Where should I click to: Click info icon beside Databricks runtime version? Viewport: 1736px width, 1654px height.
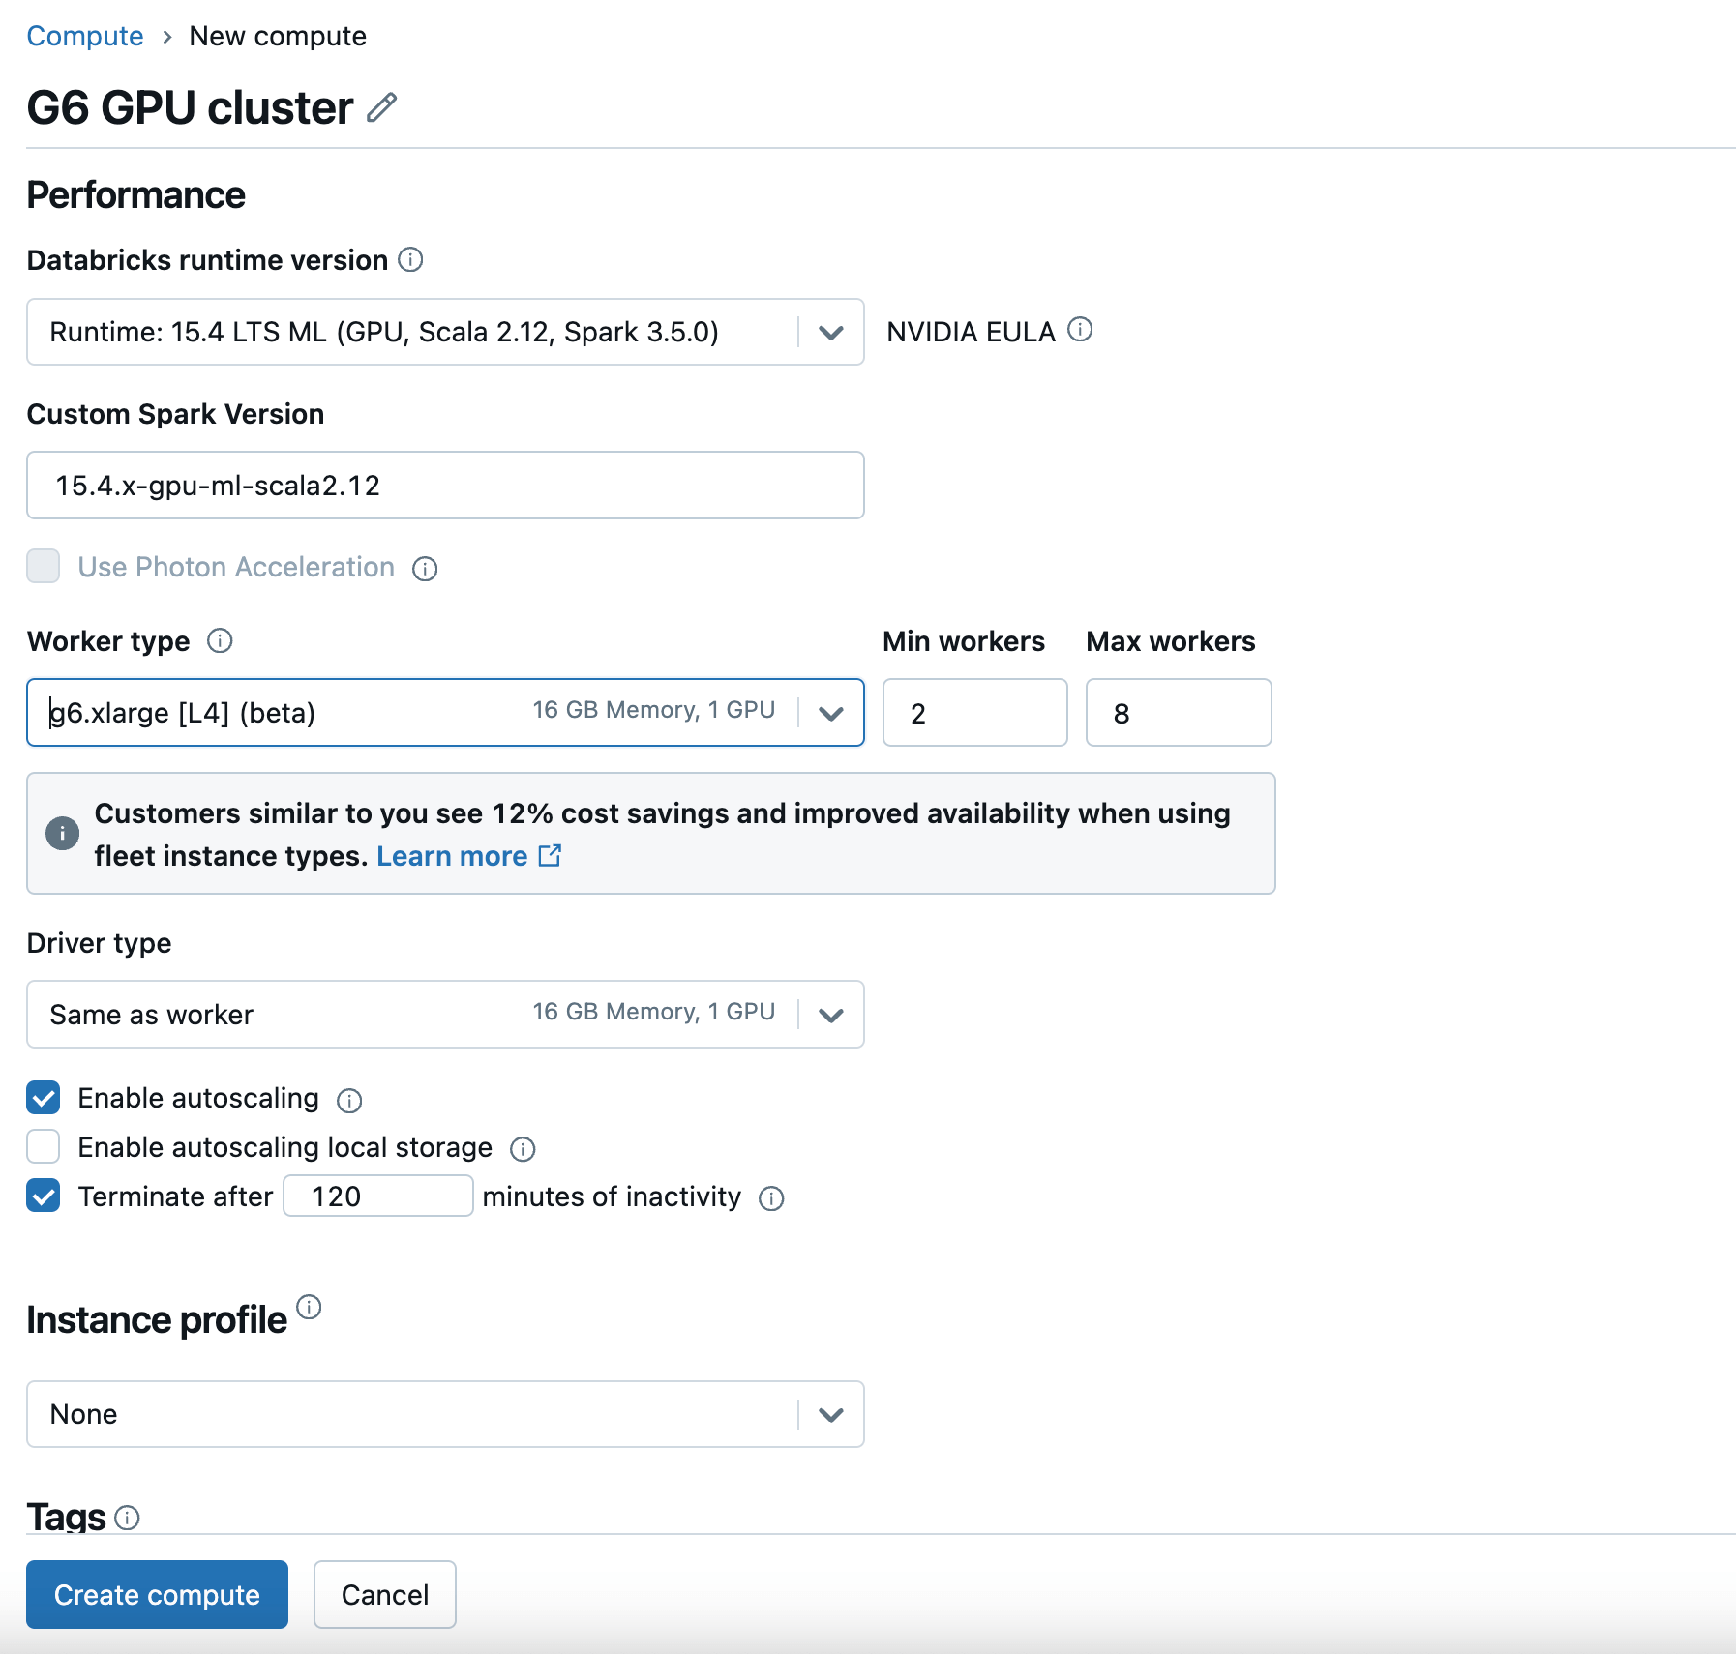point(410,260)
